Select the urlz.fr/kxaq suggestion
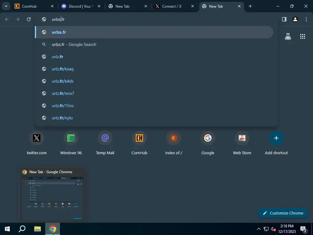This screenshot has height=235, width=313. 154,69
